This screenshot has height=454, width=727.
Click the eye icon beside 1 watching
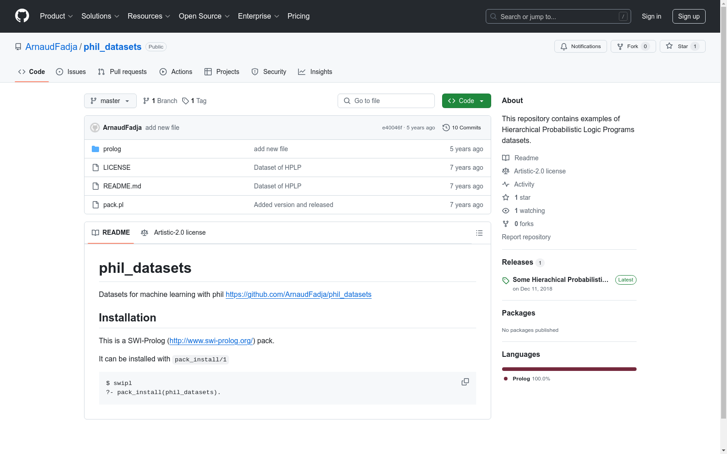(x=506, y=211)
